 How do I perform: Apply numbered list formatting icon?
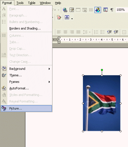(x=96, y=32)
